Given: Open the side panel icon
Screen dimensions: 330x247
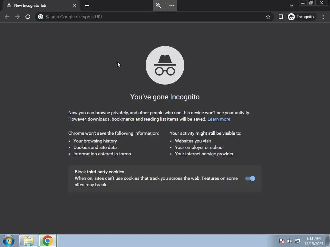Looking at the screenshot, I should (x=281, y=17).
